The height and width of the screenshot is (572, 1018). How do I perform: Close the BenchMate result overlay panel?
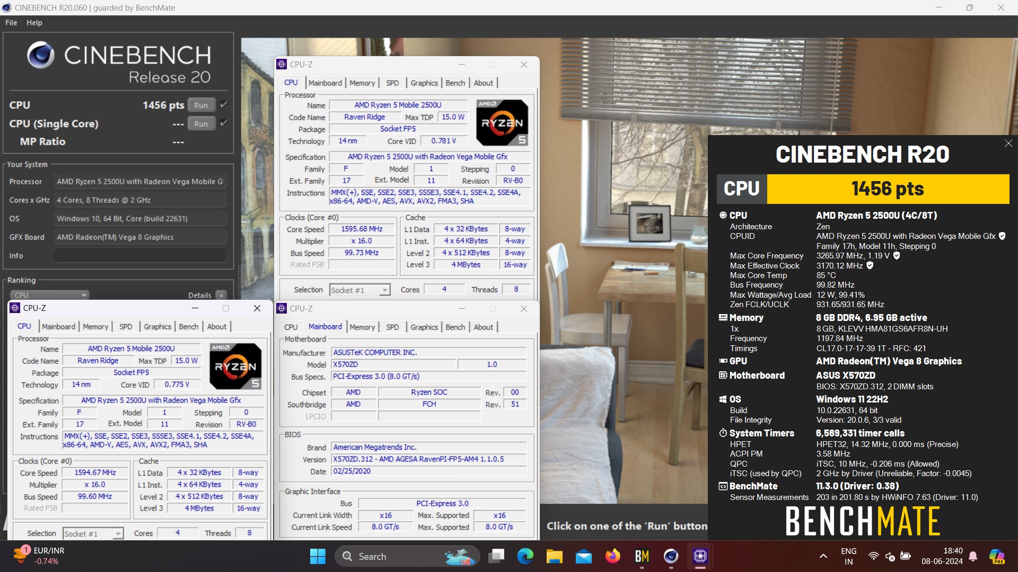pyautogui.click(x=1008, y=144)
